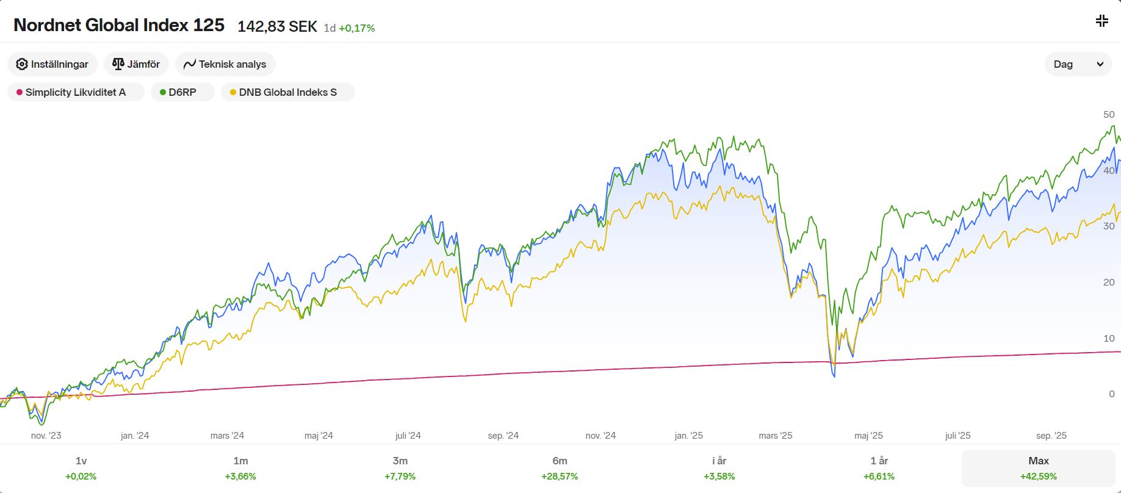Screen dimensions: 1121x493
Task: Toggle the D6RP comparison chip
Action: point(182,92)
